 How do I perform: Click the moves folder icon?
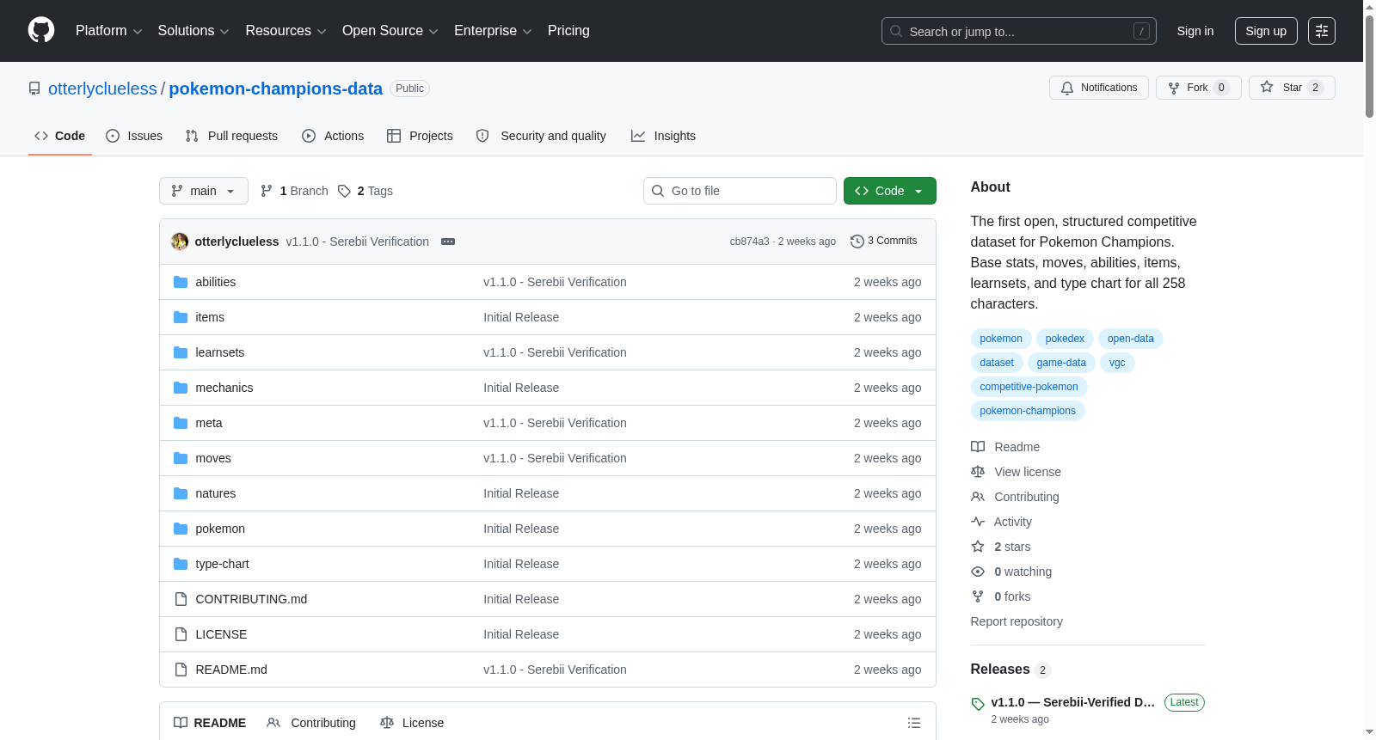coord(181,458)
